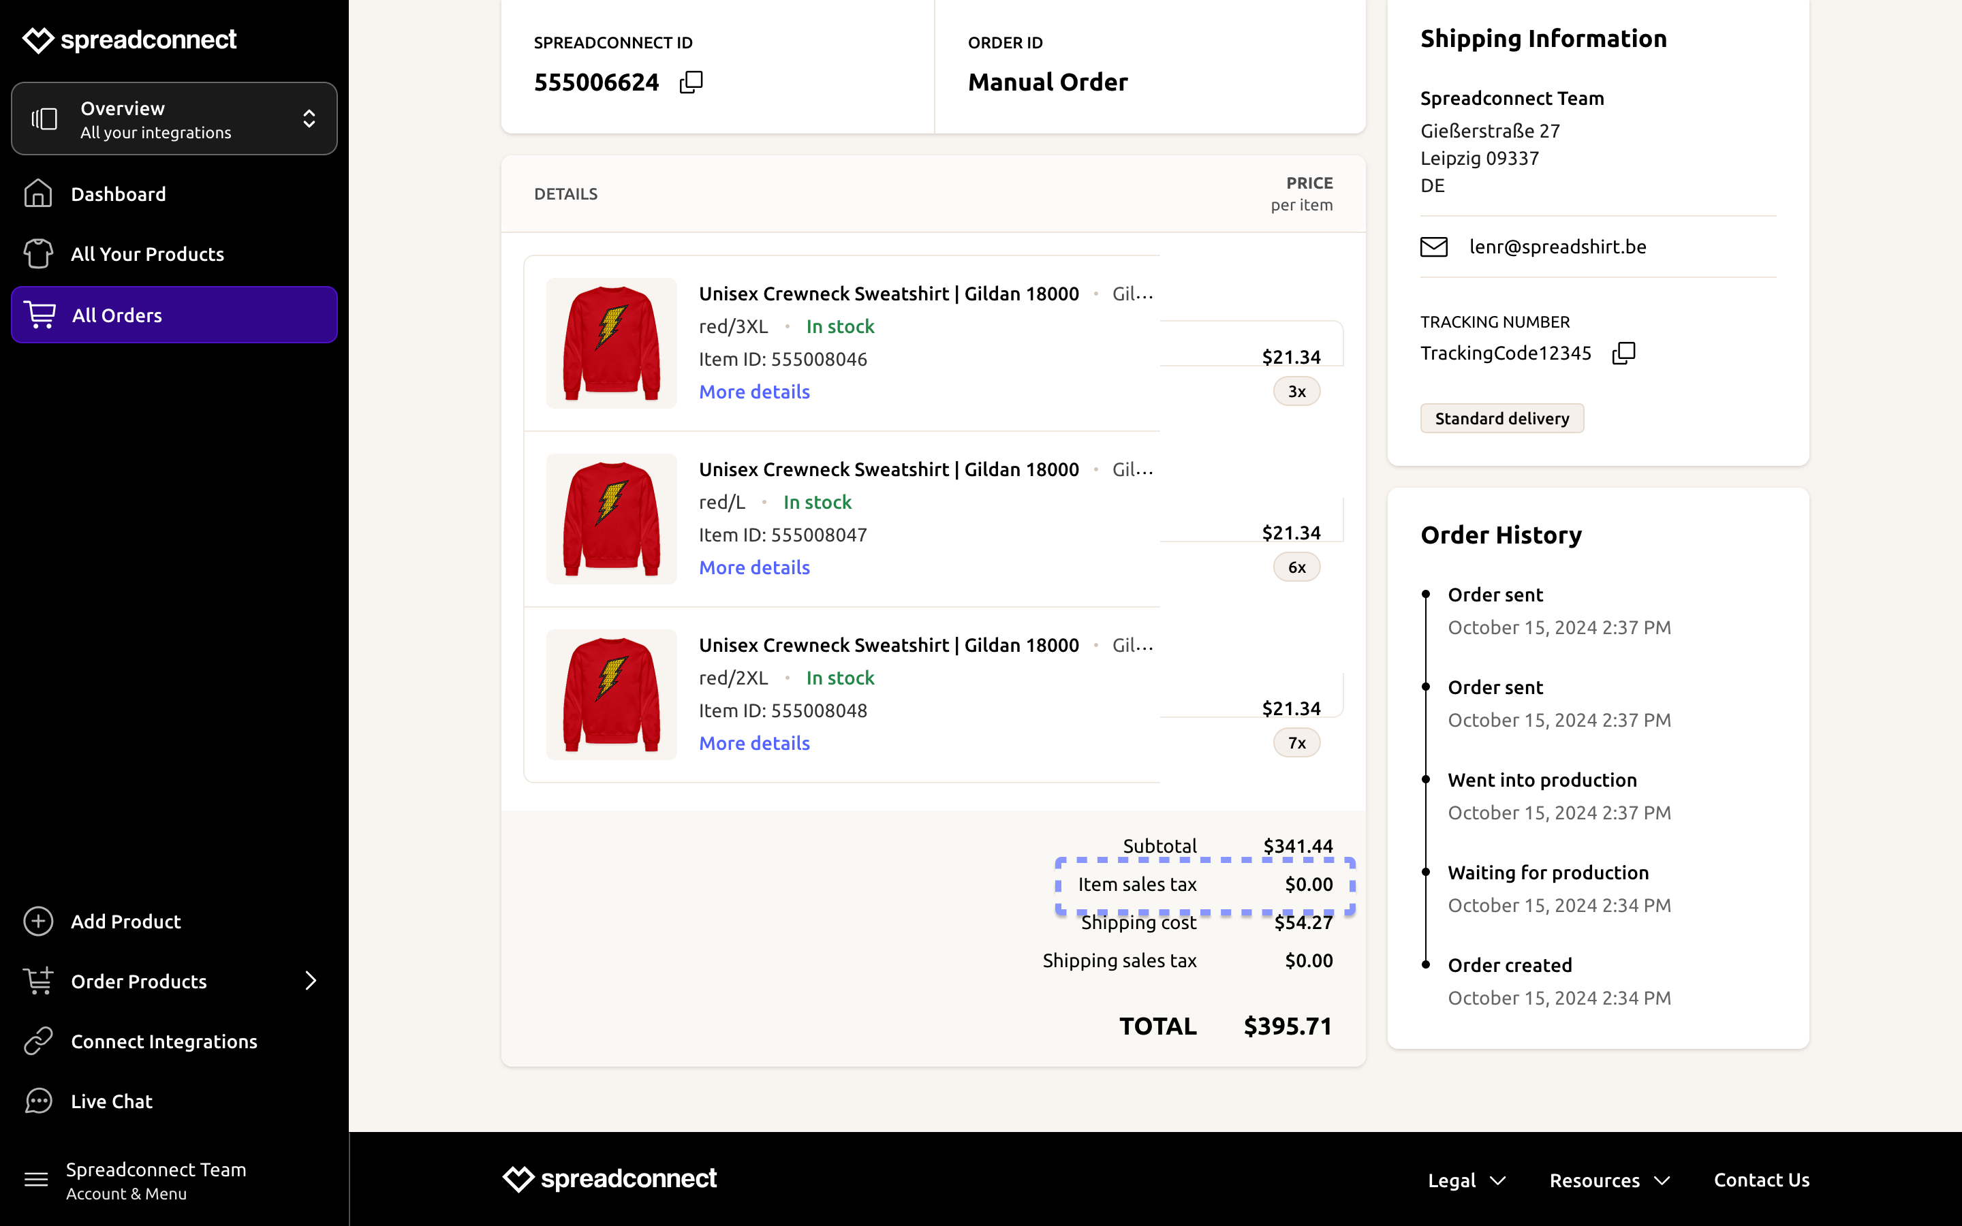Screen dimensions: 1962x1226
Task: Click the TOTAL amount $395.71
Action: coord(1288,1026)
